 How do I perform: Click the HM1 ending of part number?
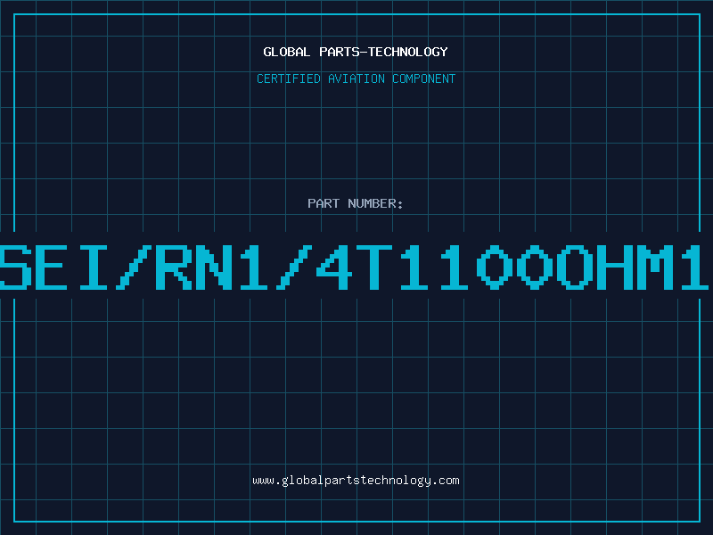pyautogui.click(x=653, y=267)
